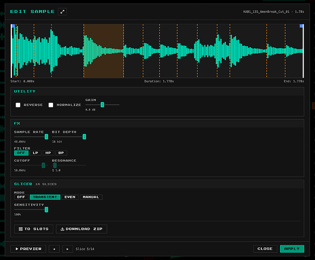This screenshot has width=315, height=260.
Task: Select the HP filter type
Action: pyautogui.click(x=47, y=153)
